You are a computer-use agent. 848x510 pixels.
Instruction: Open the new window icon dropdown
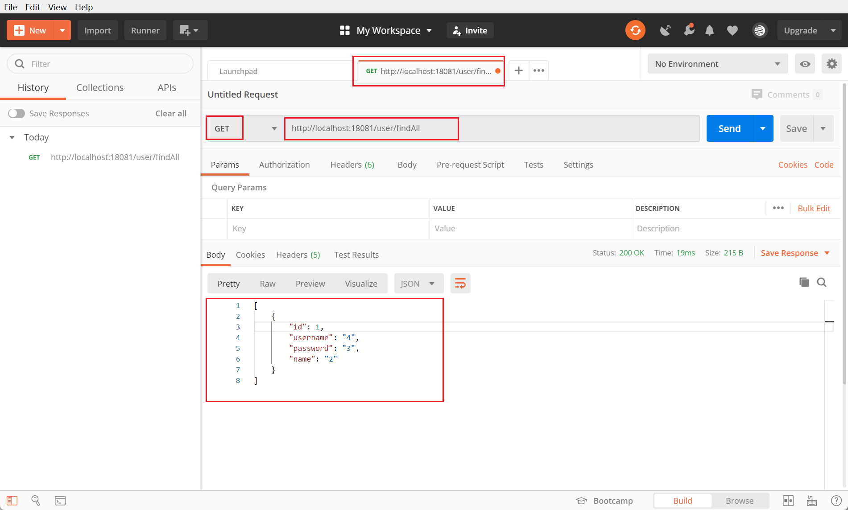coord(190,30)
